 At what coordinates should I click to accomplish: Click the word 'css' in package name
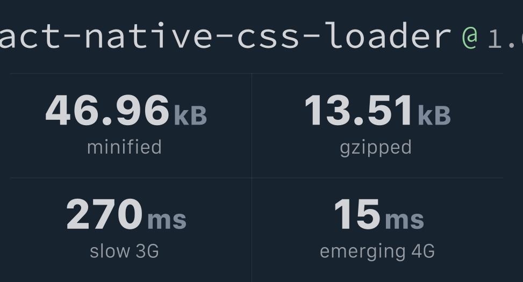coord(268,39)
